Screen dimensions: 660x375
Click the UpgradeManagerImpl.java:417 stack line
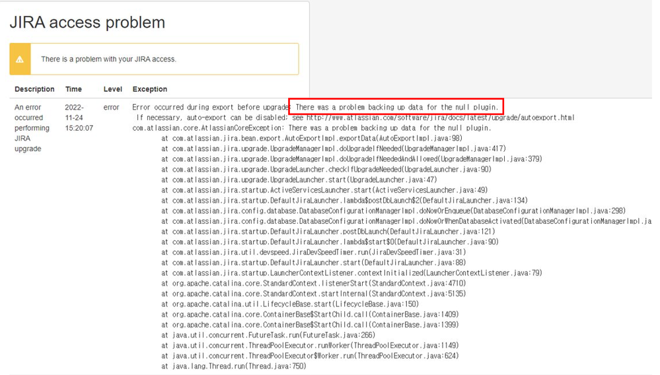(x=334, y=149)
